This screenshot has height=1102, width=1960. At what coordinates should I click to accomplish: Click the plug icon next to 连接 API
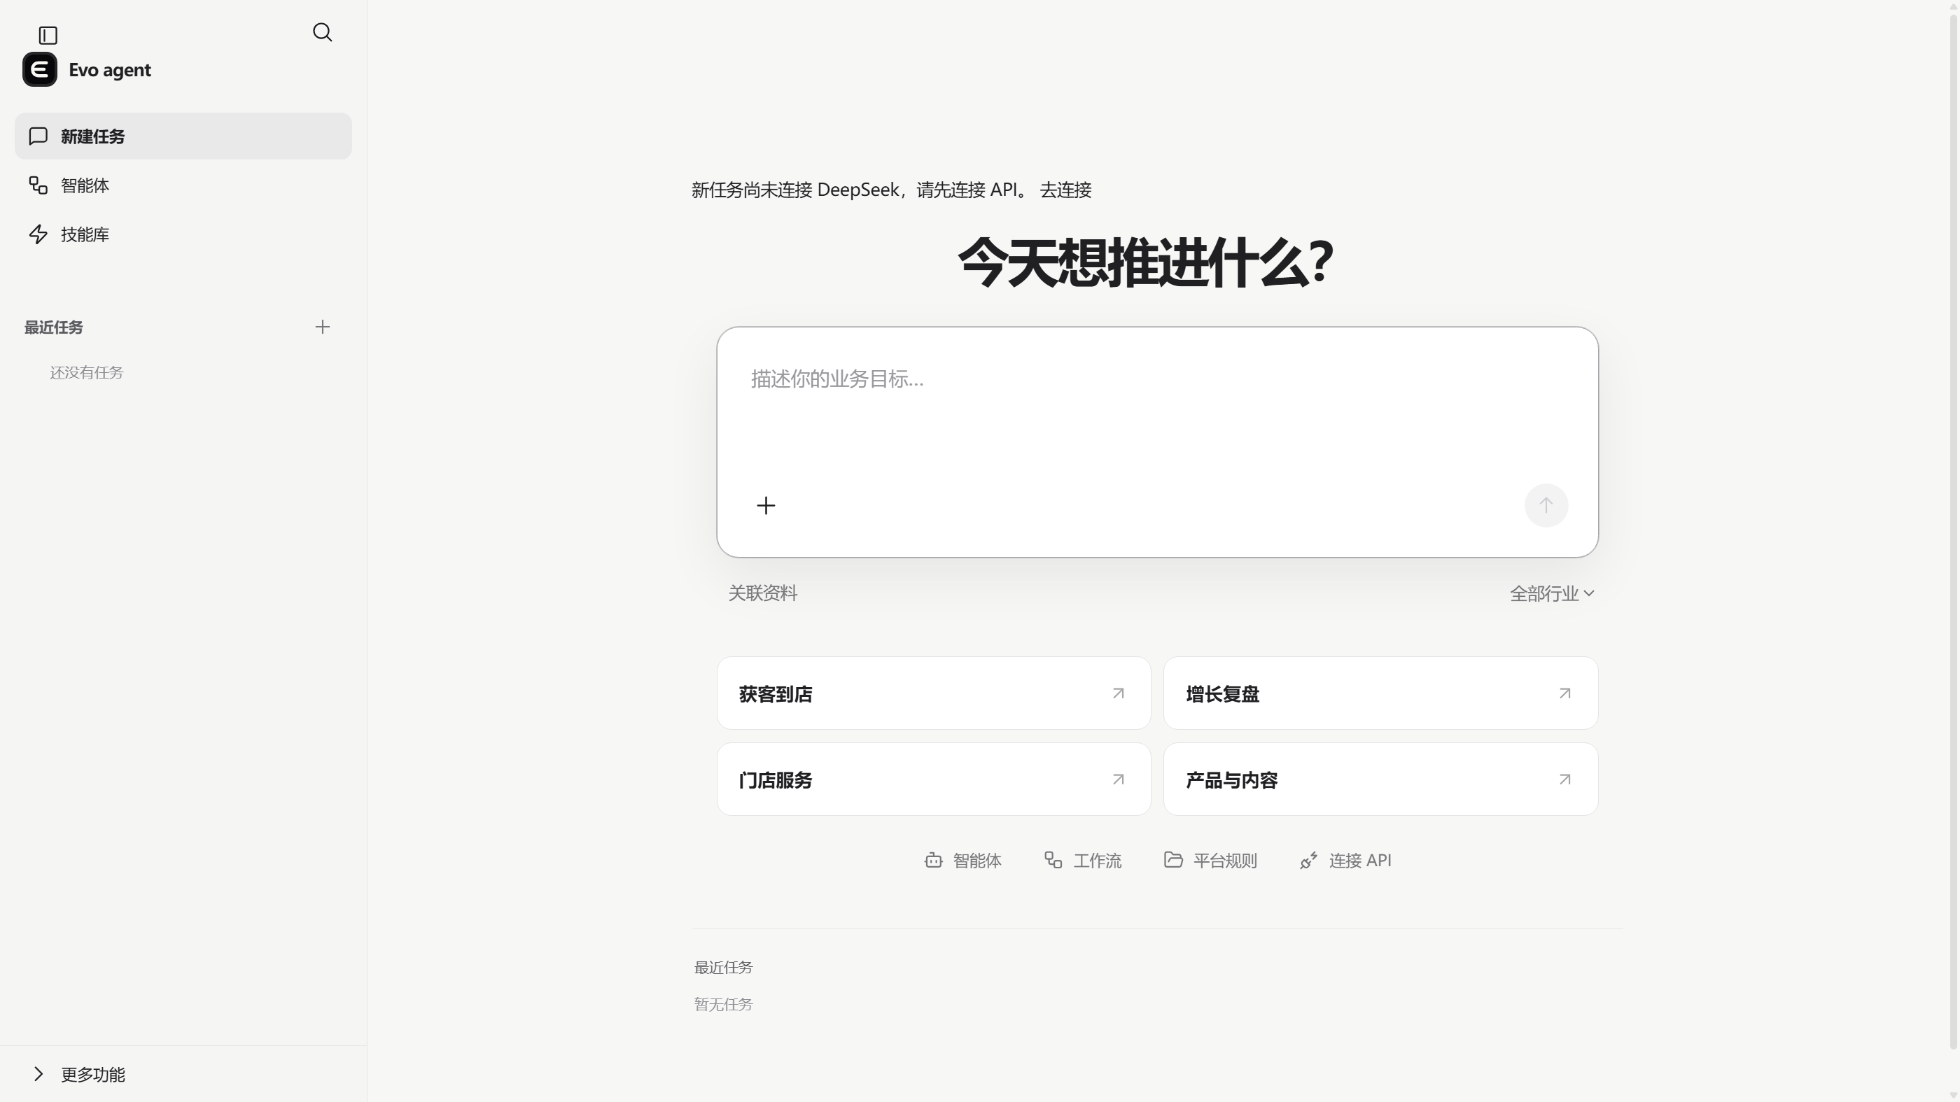pyautogui.click(x=1309, y=860)
